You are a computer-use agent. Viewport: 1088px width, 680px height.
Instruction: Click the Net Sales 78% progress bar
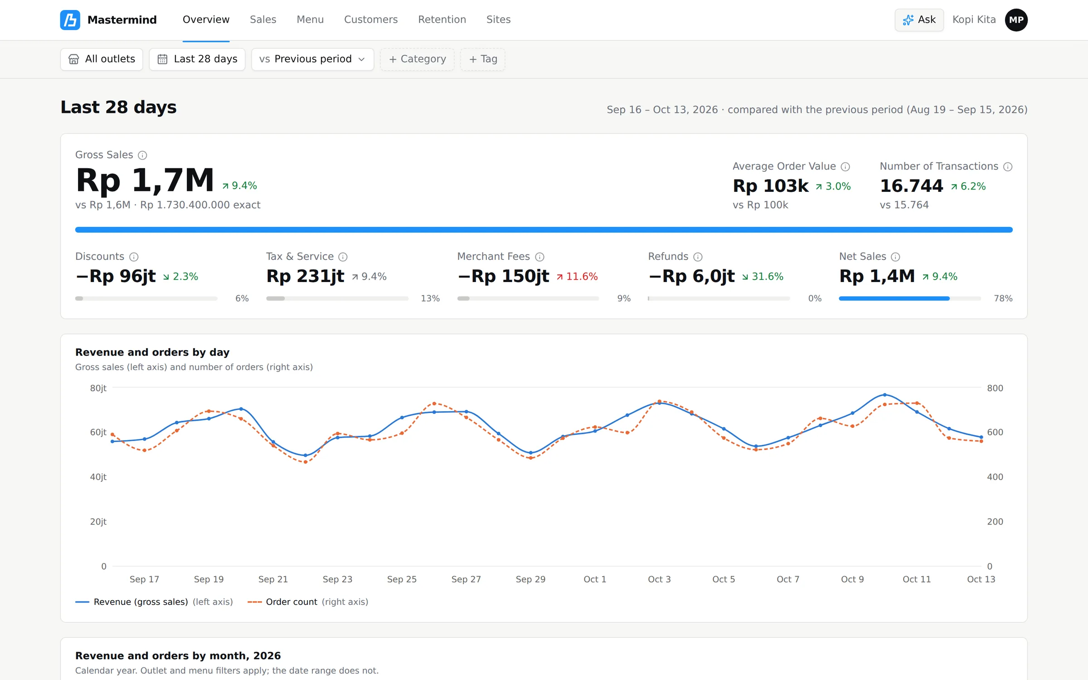pyautogui.click(x=909, y=298)
